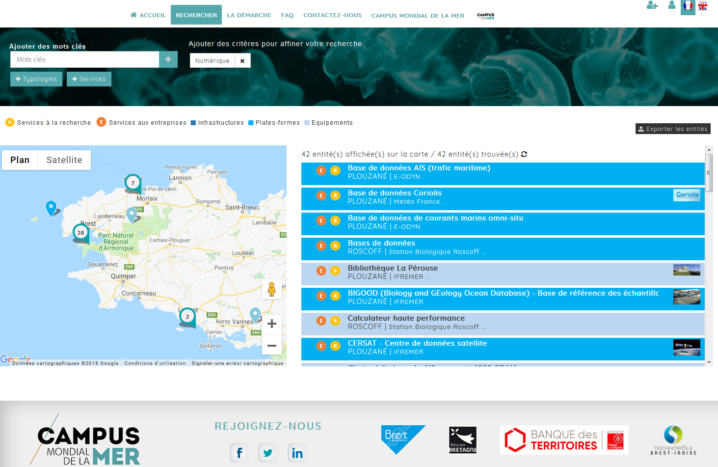Viewport: 718px width, 467px height.
Task: Refresh the entity count icon
Action: coord(524,154)
